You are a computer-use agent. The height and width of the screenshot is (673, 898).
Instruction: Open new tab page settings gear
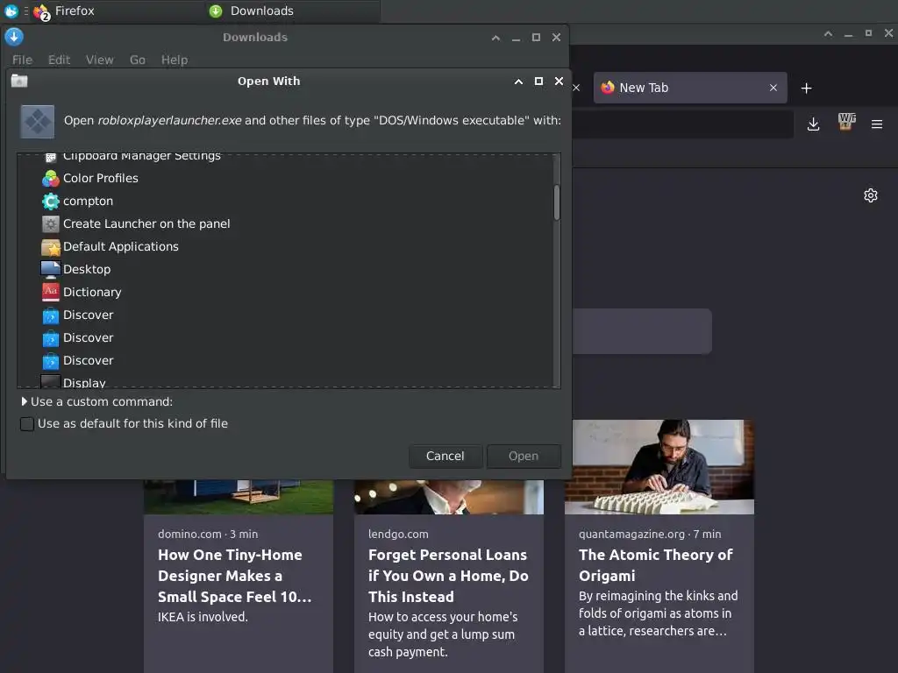[871, 195]
